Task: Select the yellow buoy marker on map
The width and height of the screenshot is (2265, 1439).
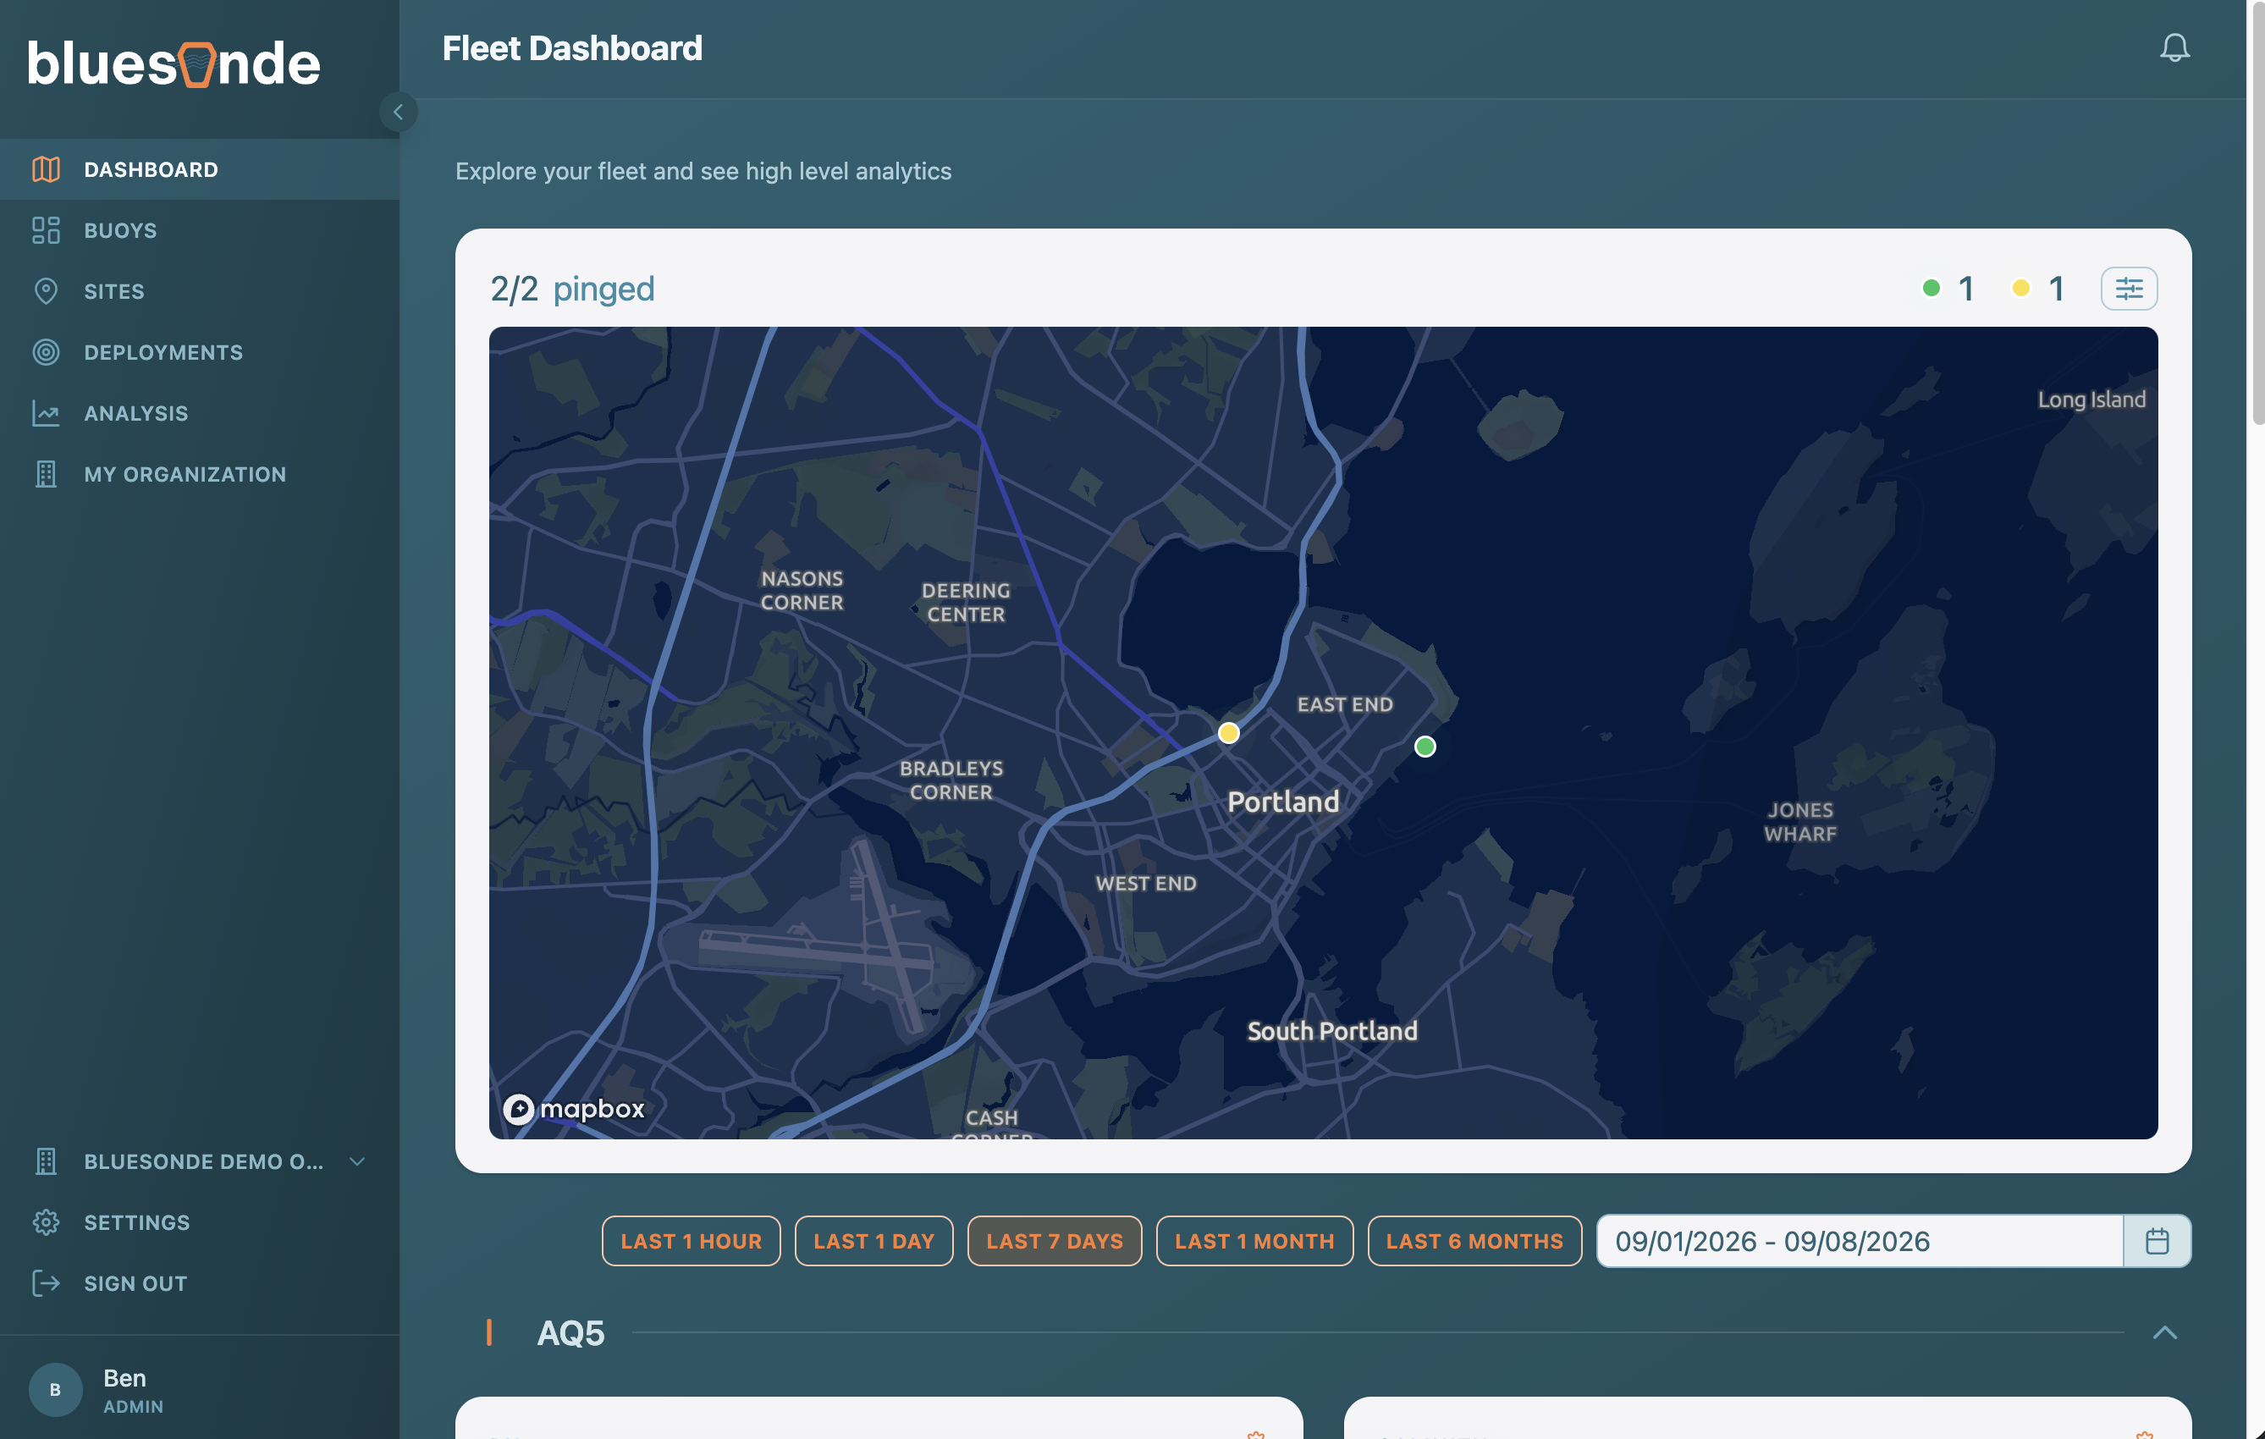Action: click(1228, 733)
